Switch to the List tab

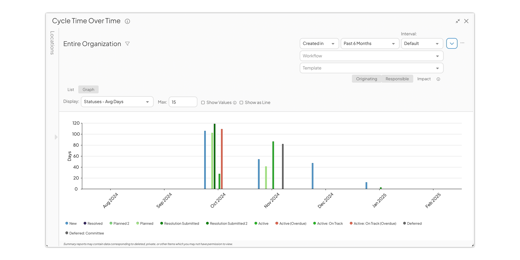tap(70, 89)
